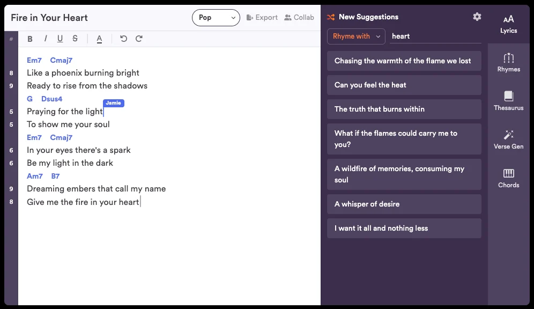Switch to the Chords tab

point(508,179)
